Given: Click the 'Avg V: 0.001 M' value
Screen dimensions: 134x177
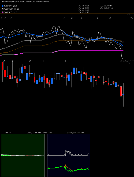Looking at the screenshot, I should pos(107,6).
